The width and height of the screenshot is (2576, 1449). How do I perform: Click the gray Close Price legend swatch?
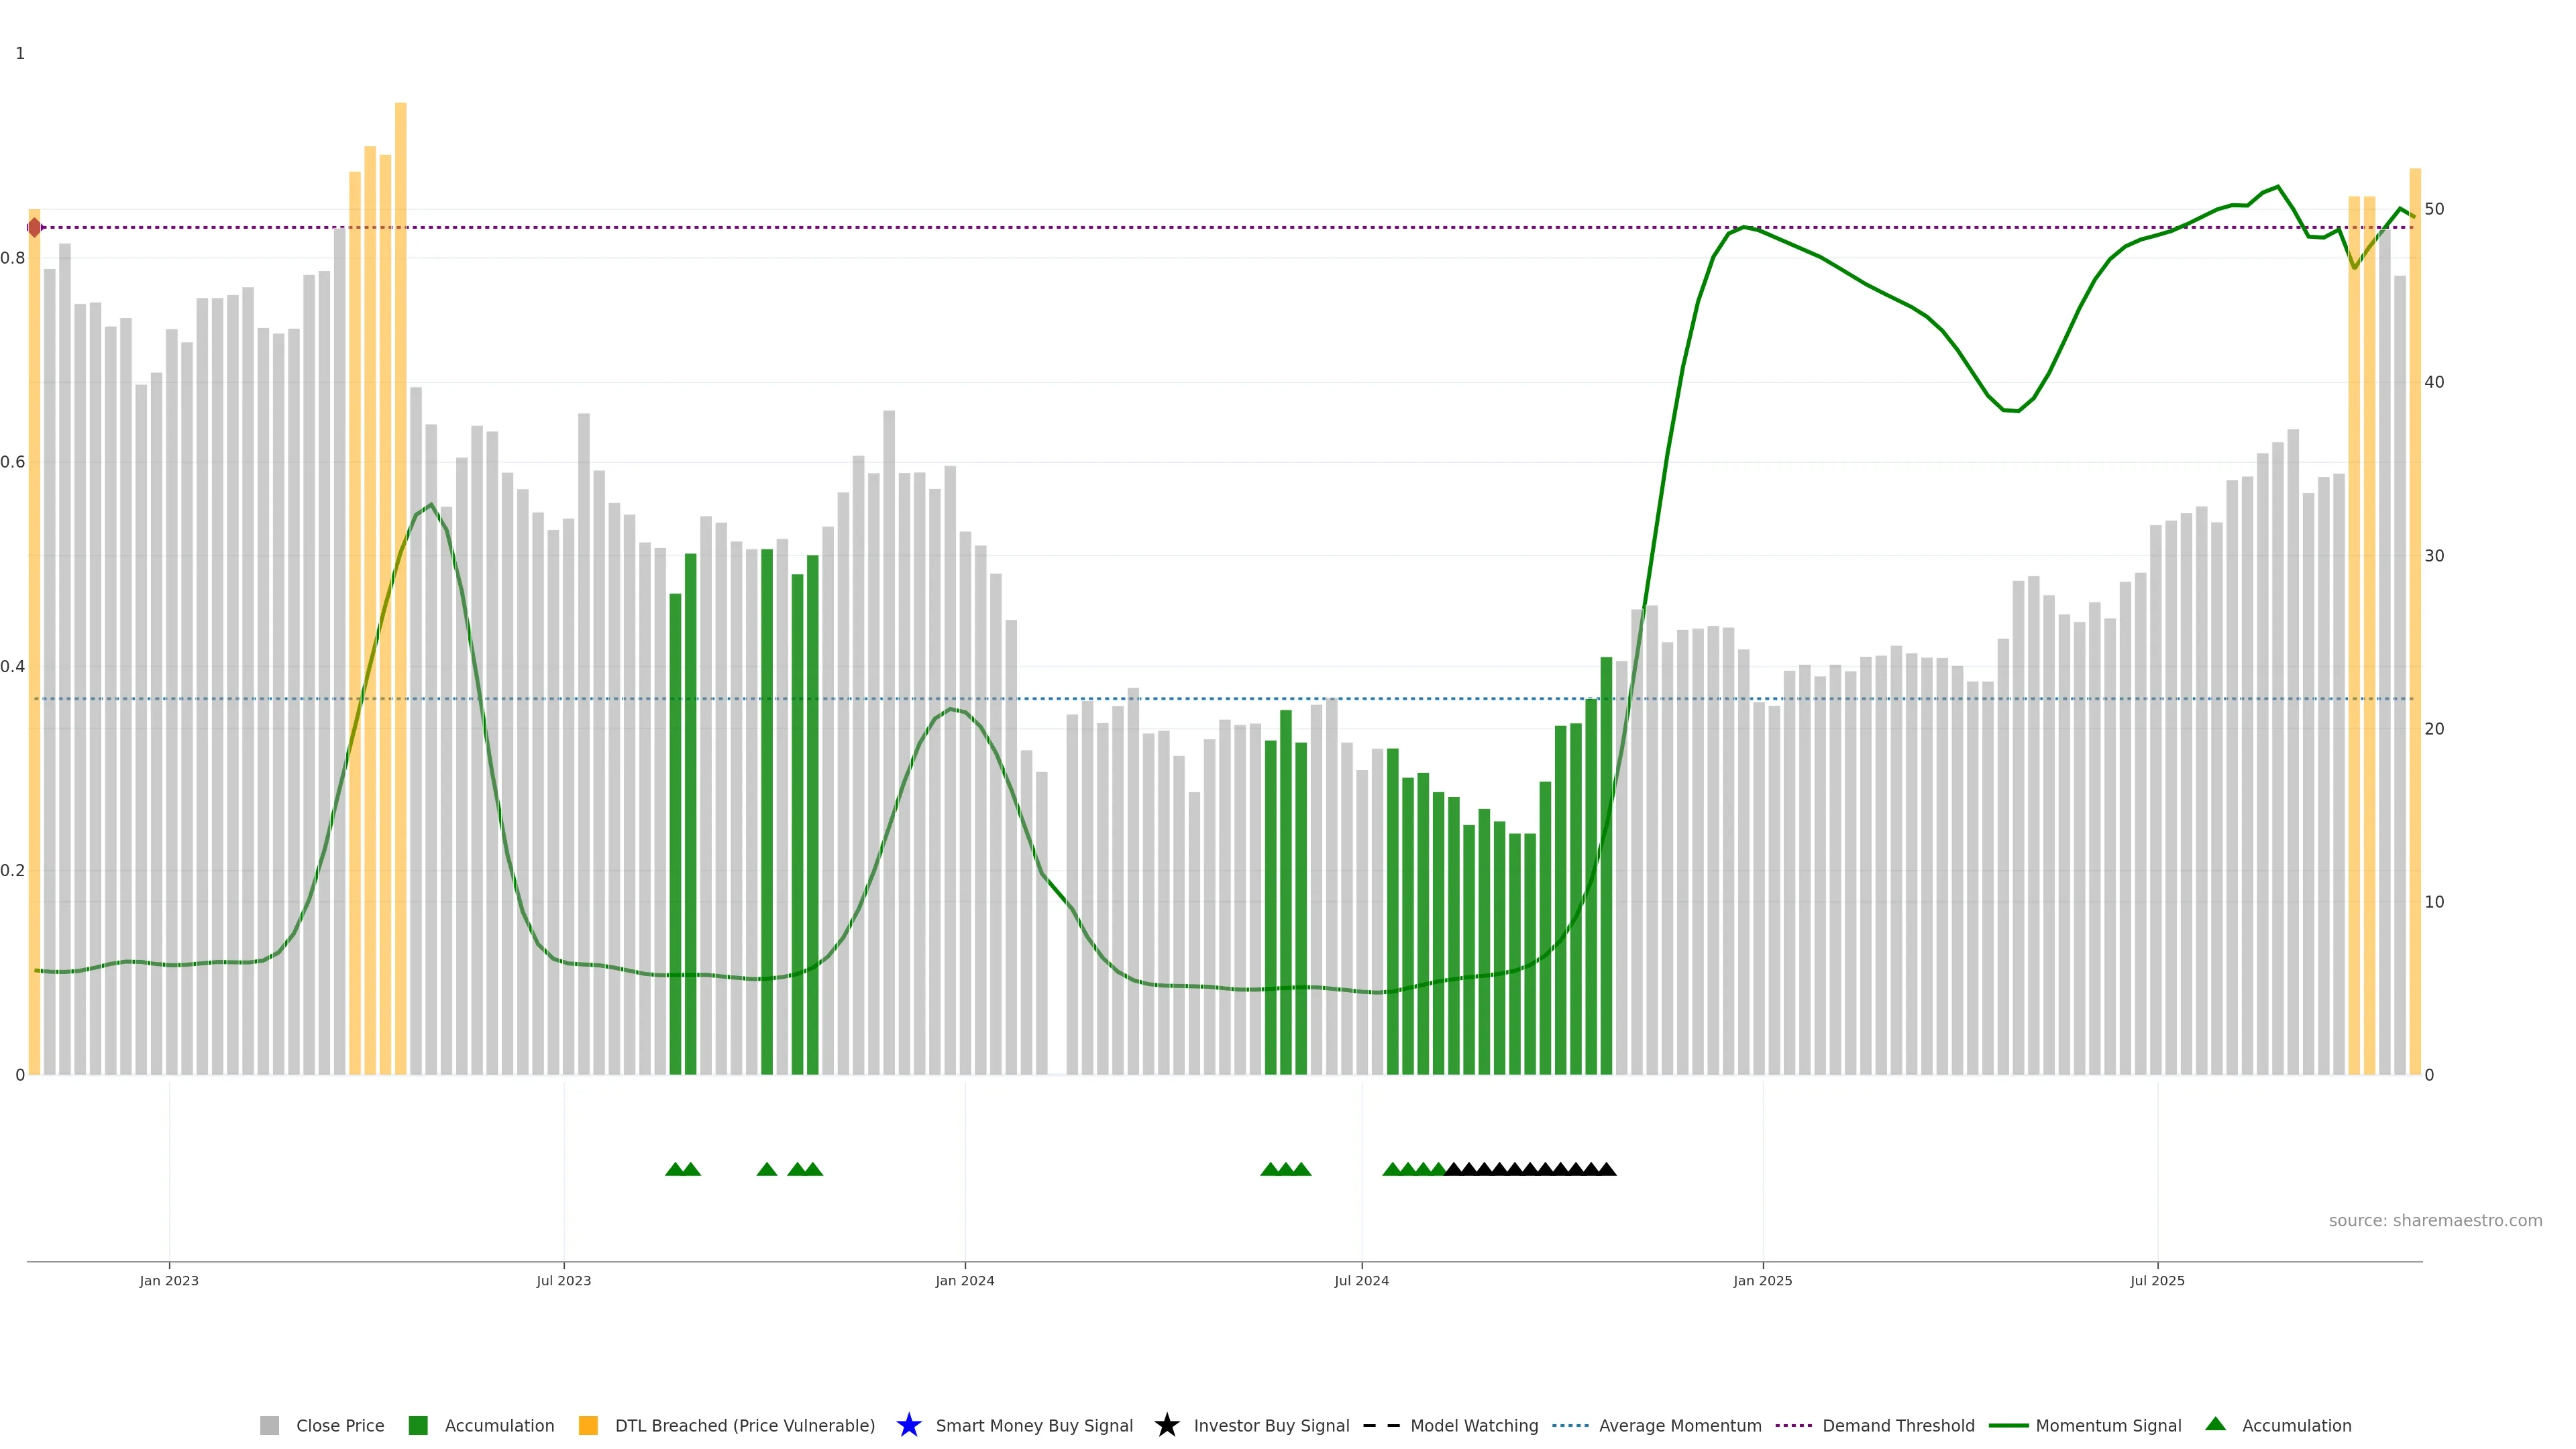coord(269,1425)
